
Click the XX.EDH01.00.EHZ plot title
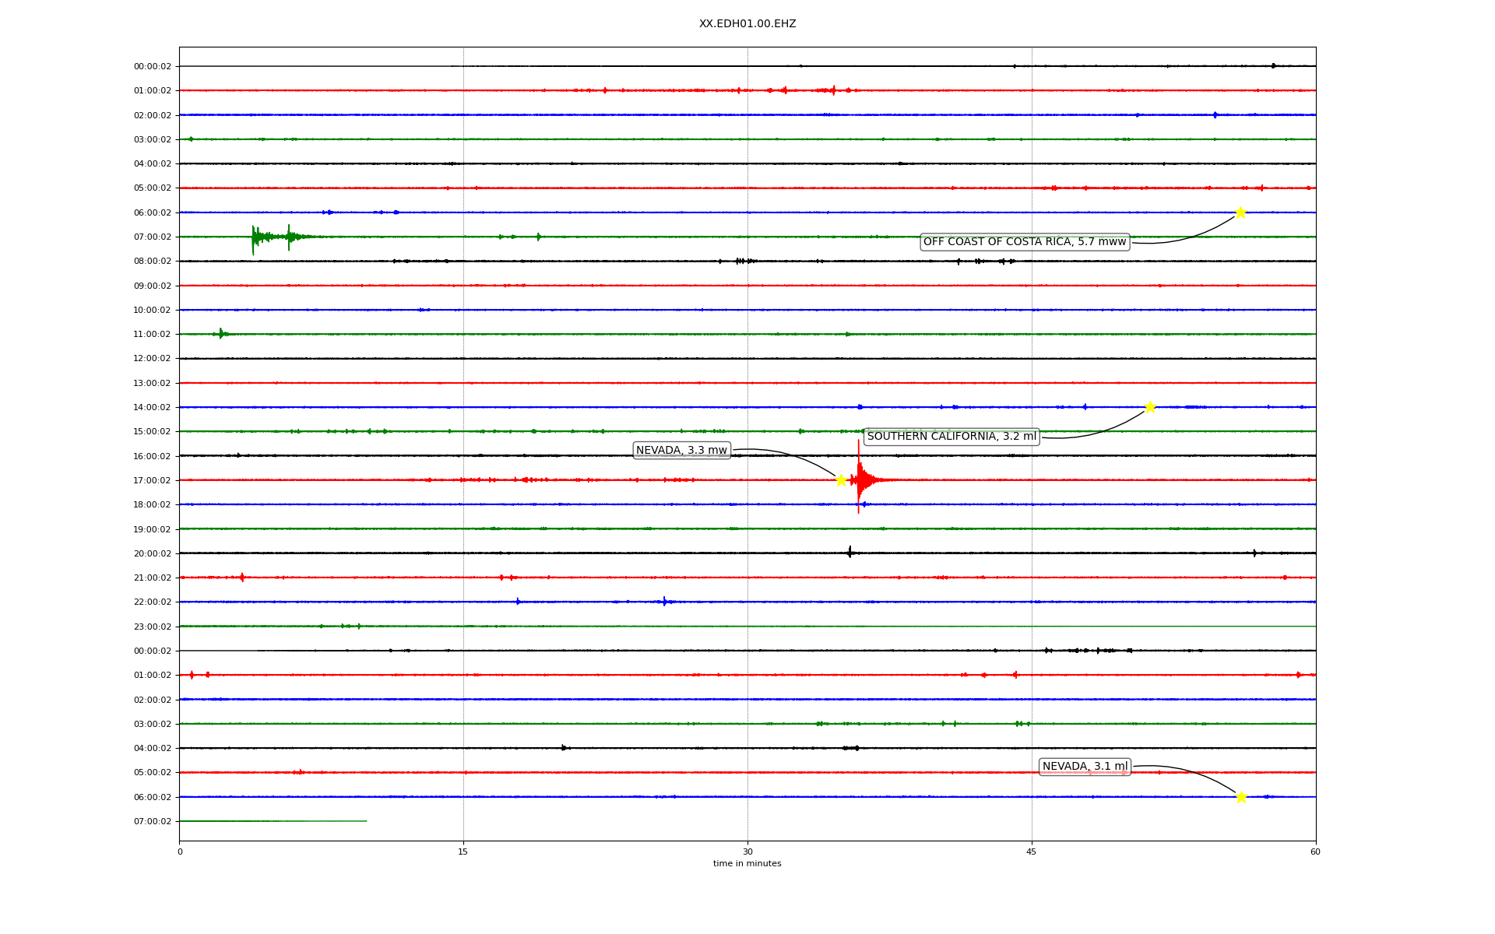pyautogui.click(x=747, y=24)
